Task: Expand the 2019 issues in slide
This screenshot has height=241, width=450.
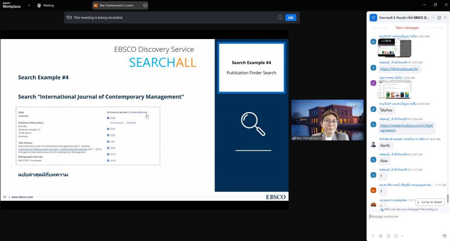Action: point(108,154)
